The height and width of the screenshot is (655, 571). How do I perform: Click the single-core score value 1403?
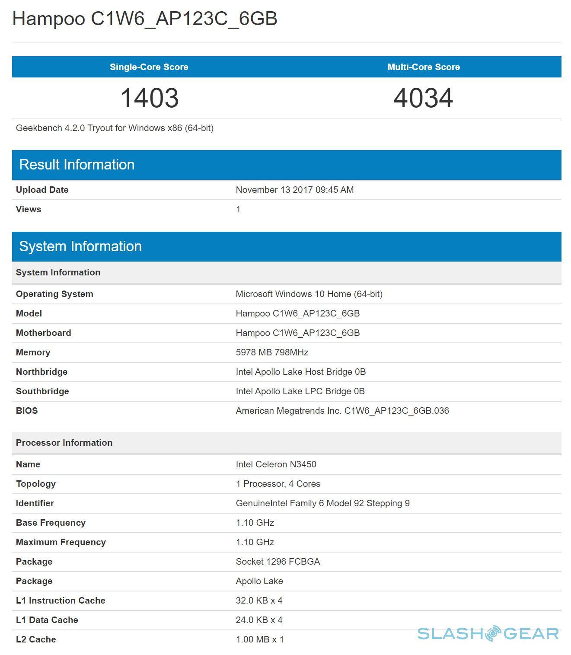click(x=149, y=98)
